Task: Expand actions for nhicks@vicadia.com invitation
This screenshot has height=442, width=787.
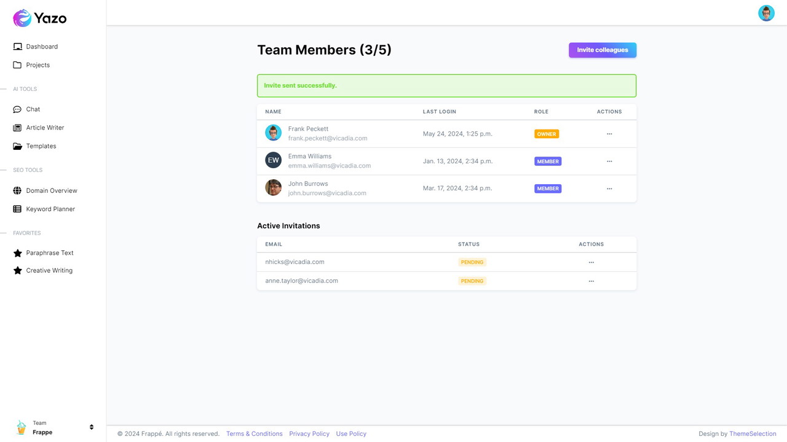Action: click(591, 262)
